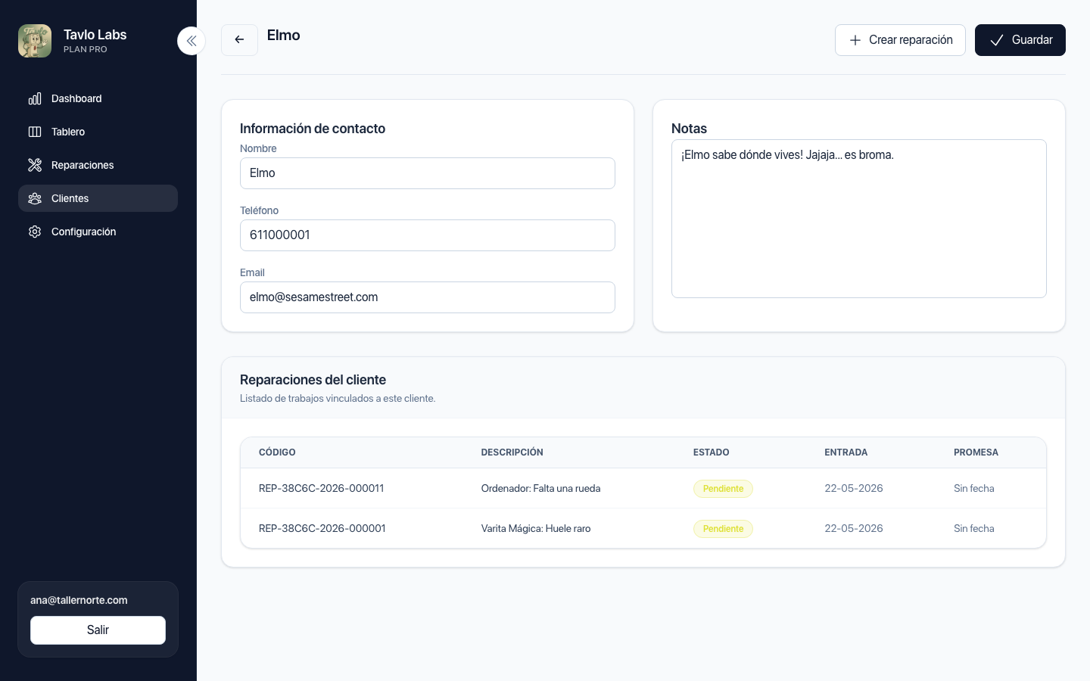Select Clientes in the sidebar
This screenshot has width=1090, height=681.
pyautogui.click(x=98, y=198)
